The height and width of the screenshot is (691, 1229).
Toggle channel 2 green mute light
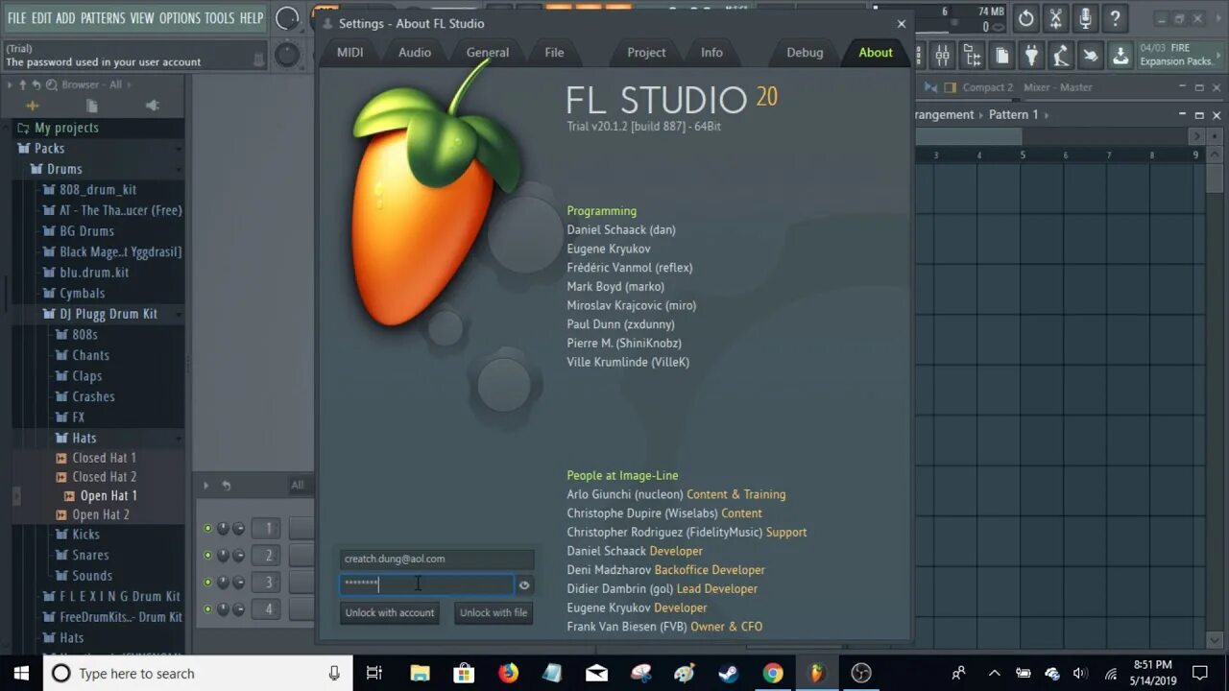207,555
